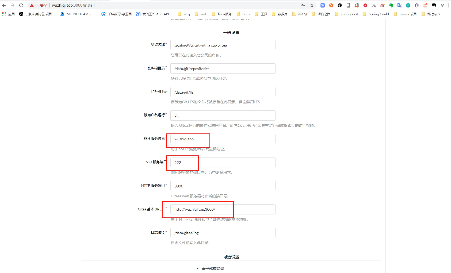The height and width of the screenshot is (273, 451).
Task: Click the hint '所有远程 Git 仓库将保存到此目录。'
Action: point(199,79)
